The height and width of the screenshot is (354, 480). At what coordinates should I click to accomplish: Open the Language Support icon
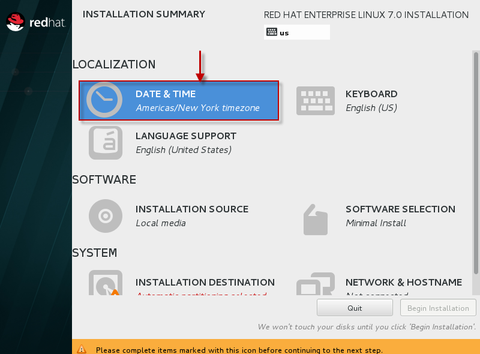pyautogui.click(x=106, y=143)
